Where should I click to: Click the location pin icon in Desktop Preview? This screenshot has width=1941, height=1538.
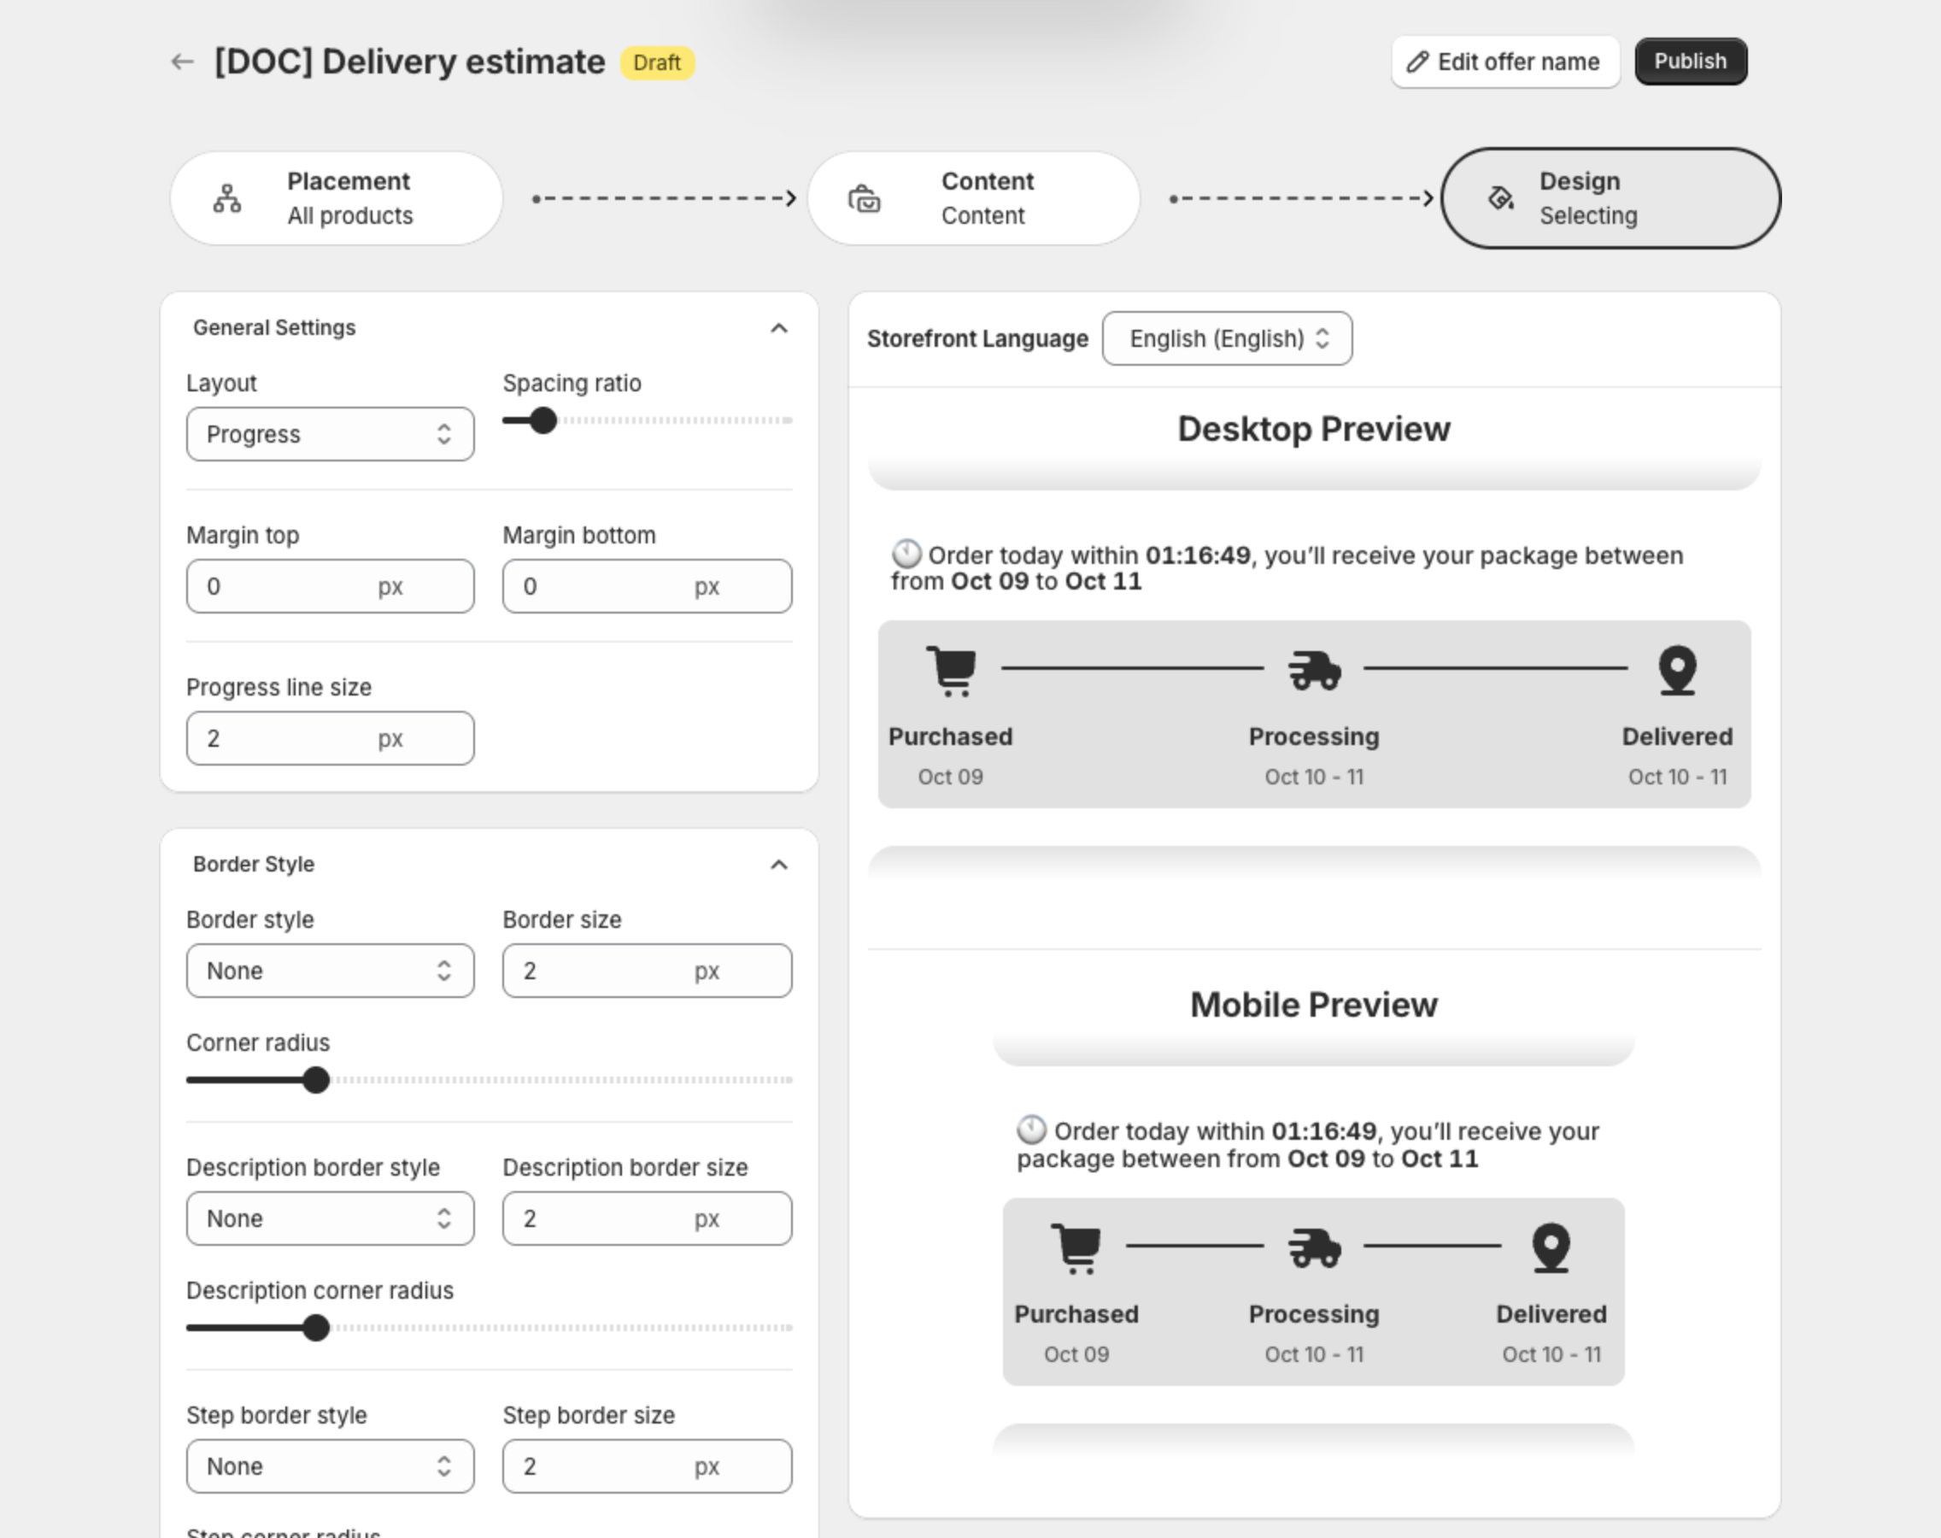click(x=1677, y=671)
